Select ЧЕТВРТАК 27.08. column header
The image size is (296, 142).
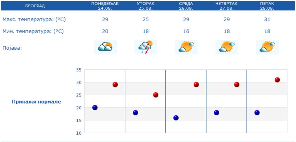(226, 6)
